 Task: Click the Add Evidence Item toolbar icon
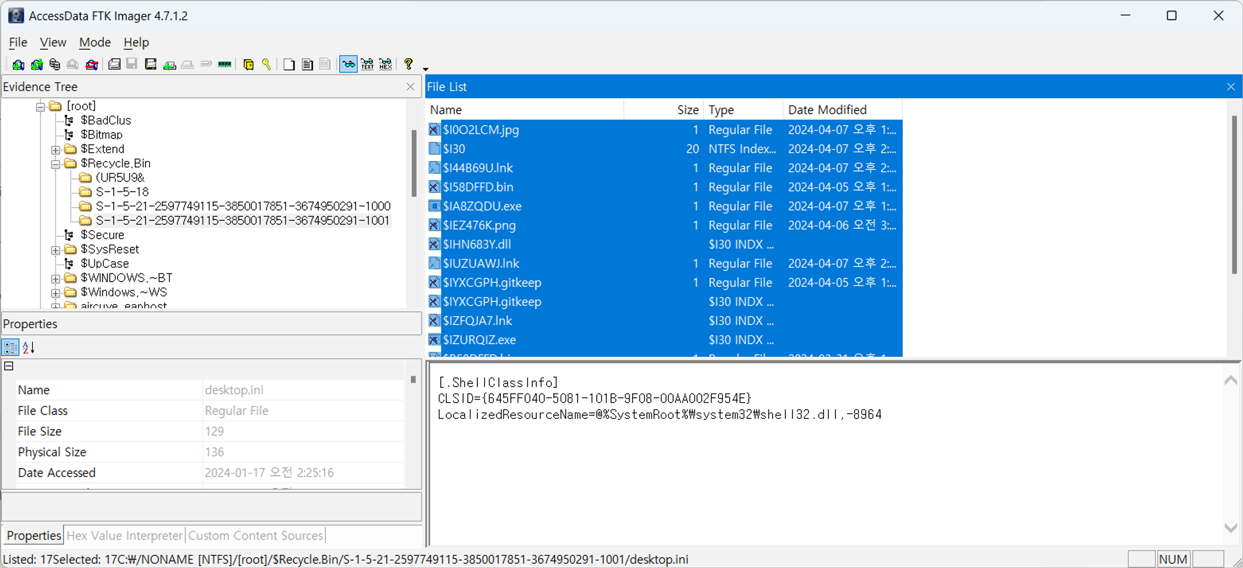point(18,64)
